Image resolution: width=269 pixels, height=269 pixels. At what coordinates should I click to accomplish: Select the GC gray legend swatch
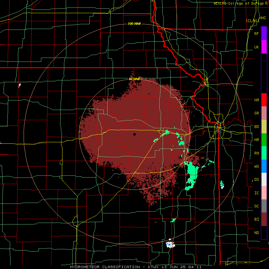coord(264,206)
